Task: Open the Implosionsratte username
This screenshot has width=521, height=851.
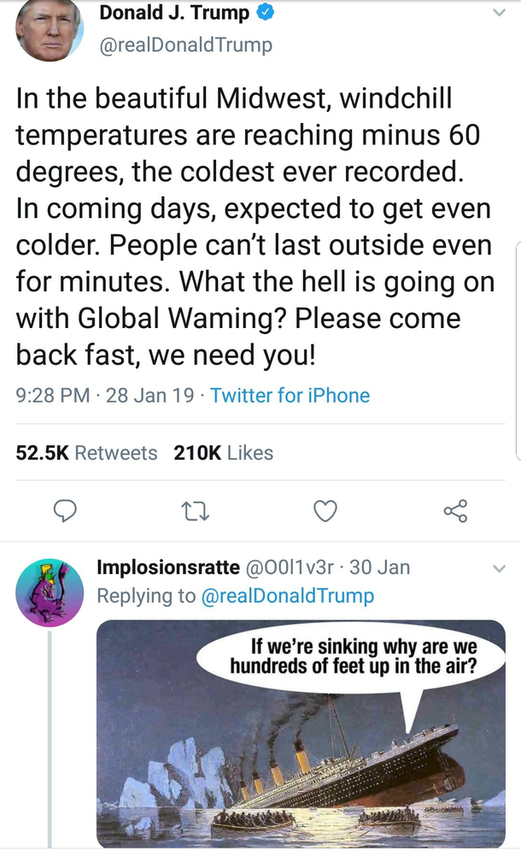Action: [168, 567]
